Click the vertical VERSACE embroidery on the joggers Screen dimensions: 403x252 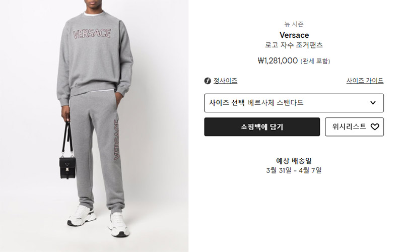pyautogui.click(x=116, y=140)
